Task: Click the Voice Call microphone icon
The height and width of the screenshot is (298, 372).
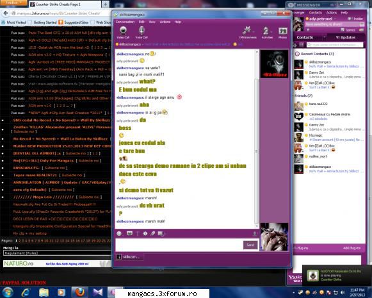Action: (x=142, y=32)
